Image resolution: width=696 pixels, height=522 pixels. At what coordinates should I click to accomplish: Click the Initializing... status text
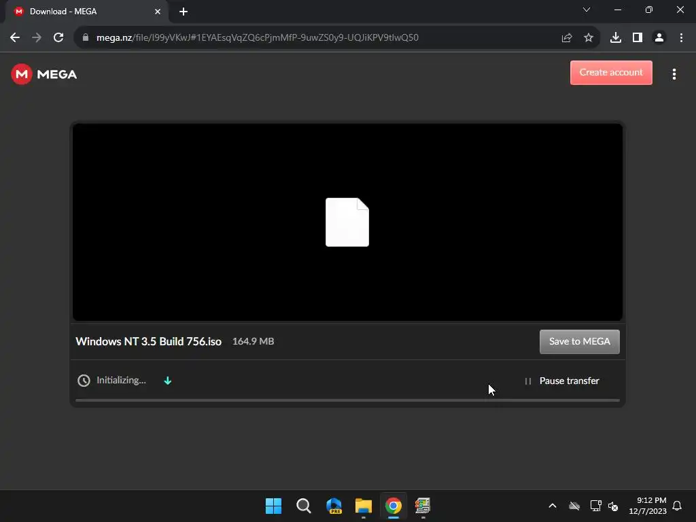click(x=121, y=381)
